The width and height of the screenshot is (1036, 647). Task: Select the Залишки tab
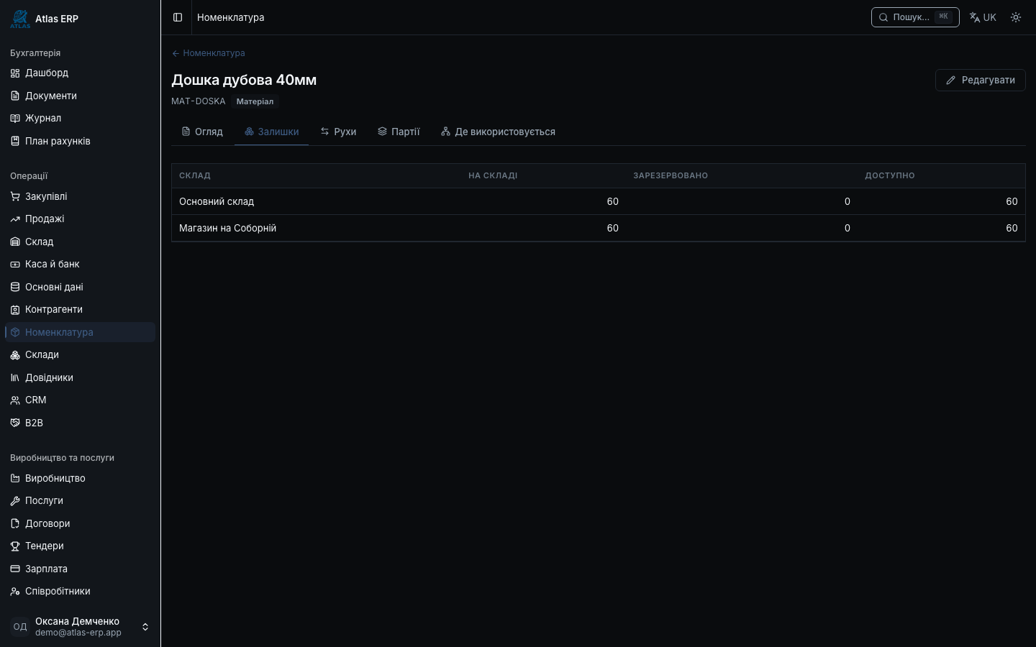coord(271,132)
